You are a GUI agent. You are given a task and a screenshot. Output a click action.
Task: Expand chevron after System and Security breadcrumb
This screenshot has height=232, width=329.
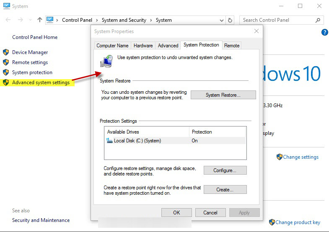(151, 20)
